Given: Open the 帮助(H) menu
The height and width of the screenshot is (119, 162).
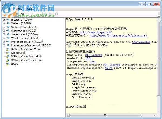Looking at the screenshot, I should [31, 9].
